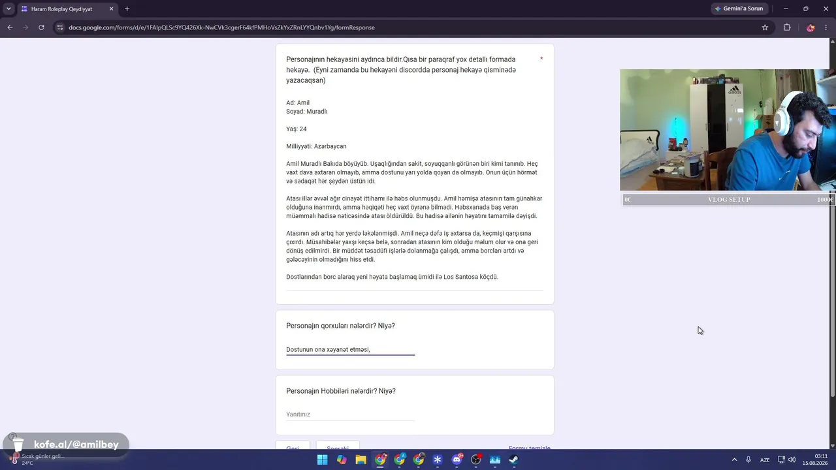Click the Sonrakı button
836x470 pixels.
(x=338, y=448)
